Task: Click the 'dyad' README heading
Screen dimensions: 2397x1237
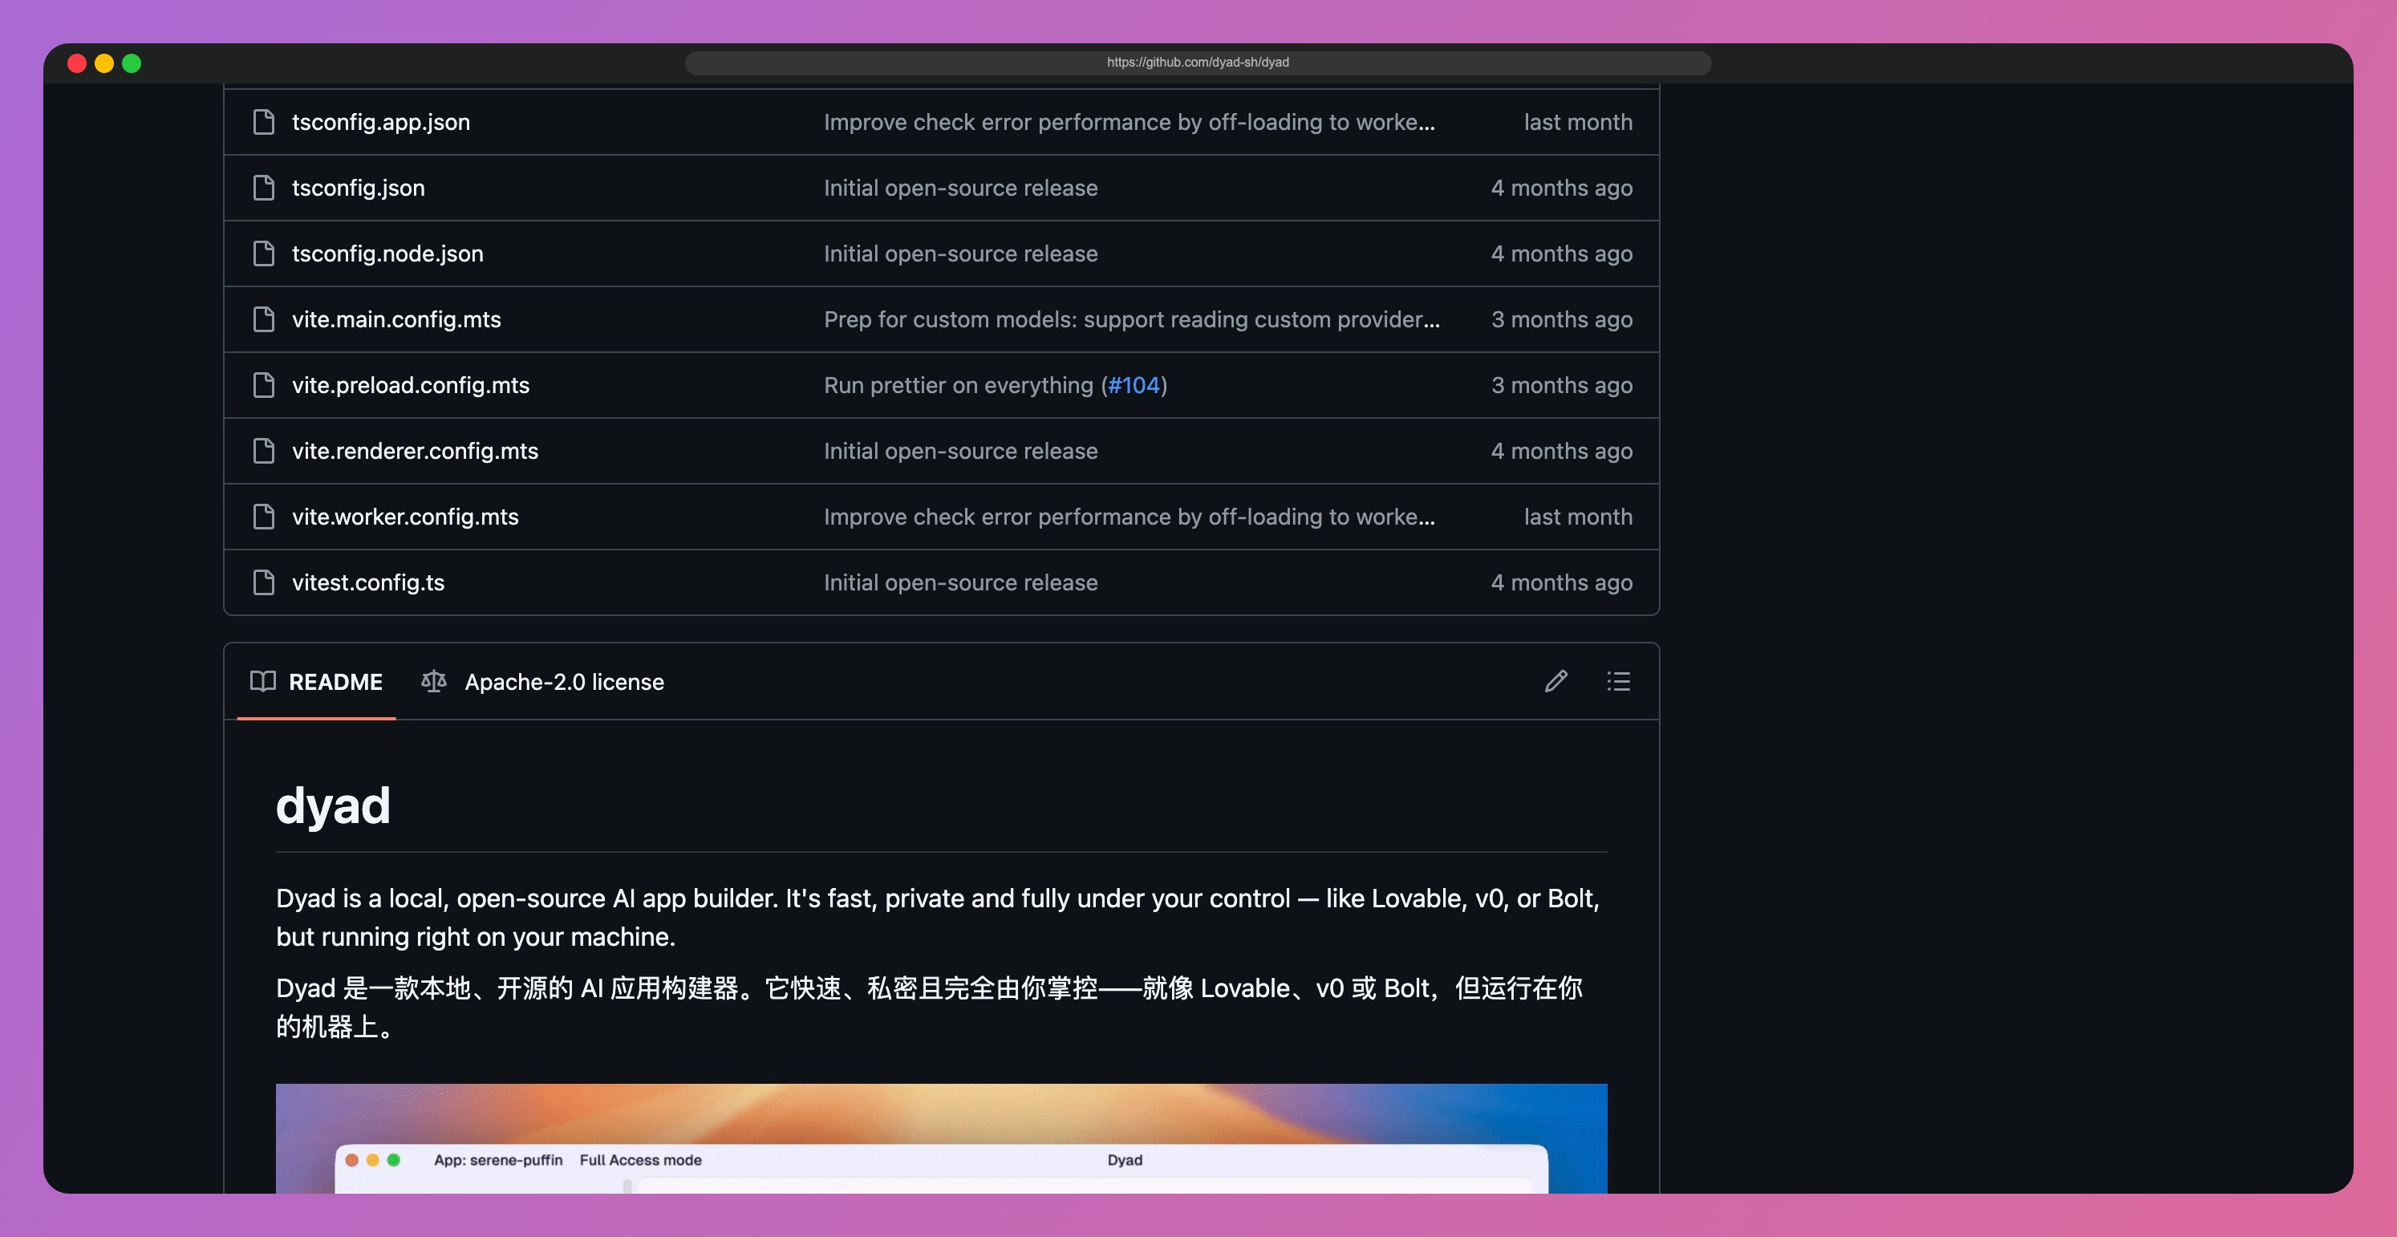Action: coord(333,805)
